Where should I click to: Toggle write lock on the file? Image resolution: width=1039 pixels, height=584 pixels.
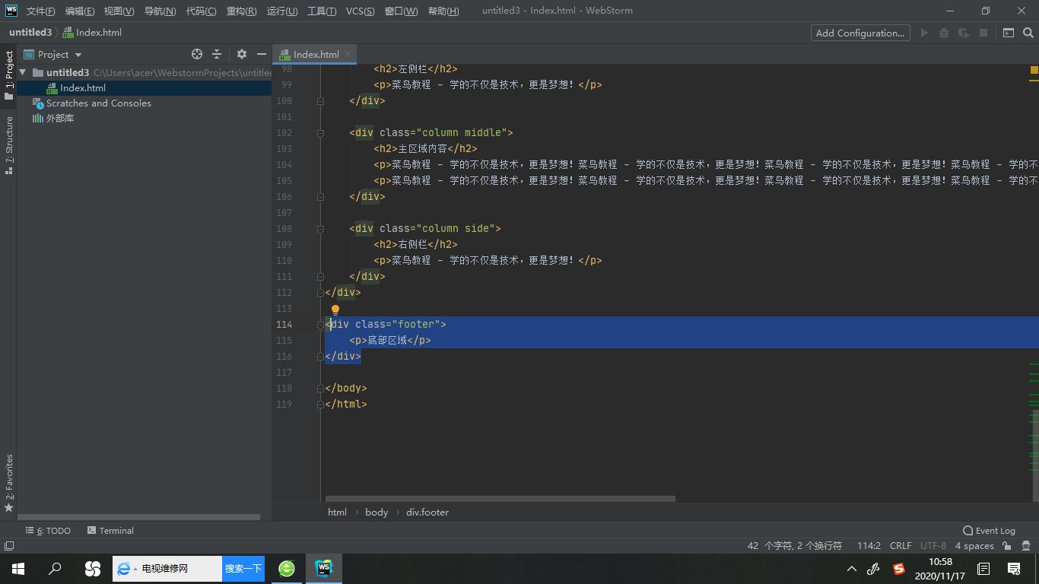[1006, 545]
